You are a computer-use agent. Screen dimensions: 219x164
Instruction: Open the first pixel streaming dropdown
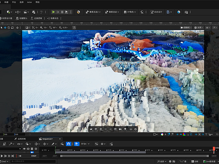coord(93,12)
